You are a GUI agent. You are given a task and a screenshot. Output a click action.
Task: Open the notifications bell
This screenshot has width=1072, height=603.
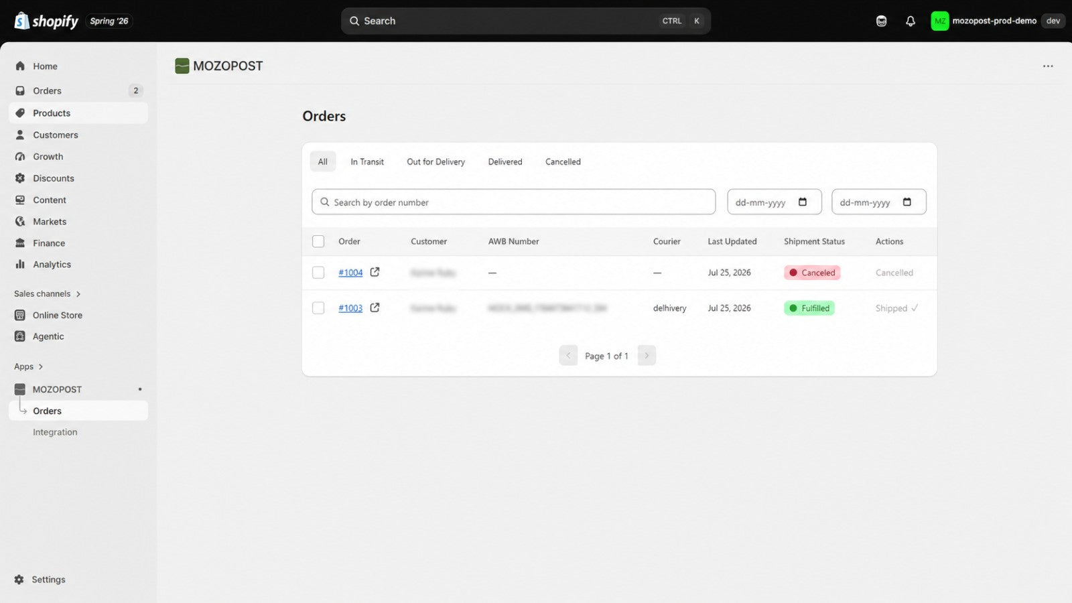coord(910,21)
